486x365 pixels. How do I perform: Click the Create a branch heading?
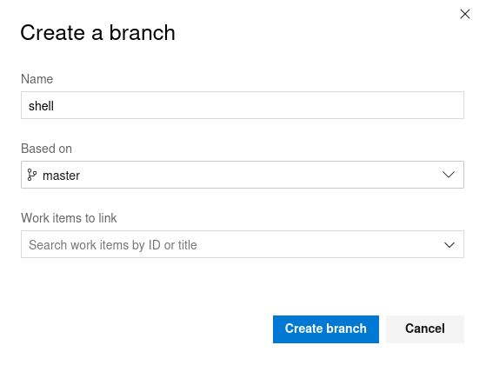click(x=98, y=32)
